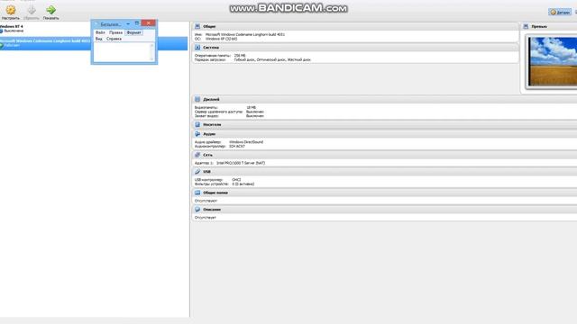577x324 pixels.
Task: Click the Windows DirectSound audio driver value
Action: 246,142
